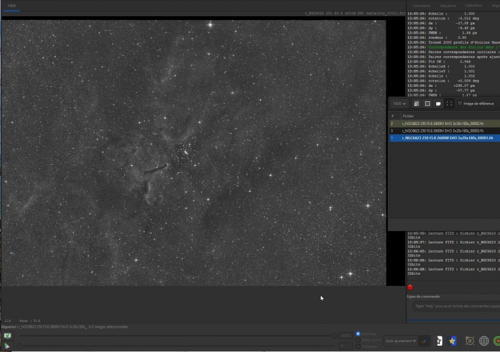The width and height of the screenshot is (500, 352).
Task: Select highlighted frame row ending _00001.fit
Action: coord(445,138)
